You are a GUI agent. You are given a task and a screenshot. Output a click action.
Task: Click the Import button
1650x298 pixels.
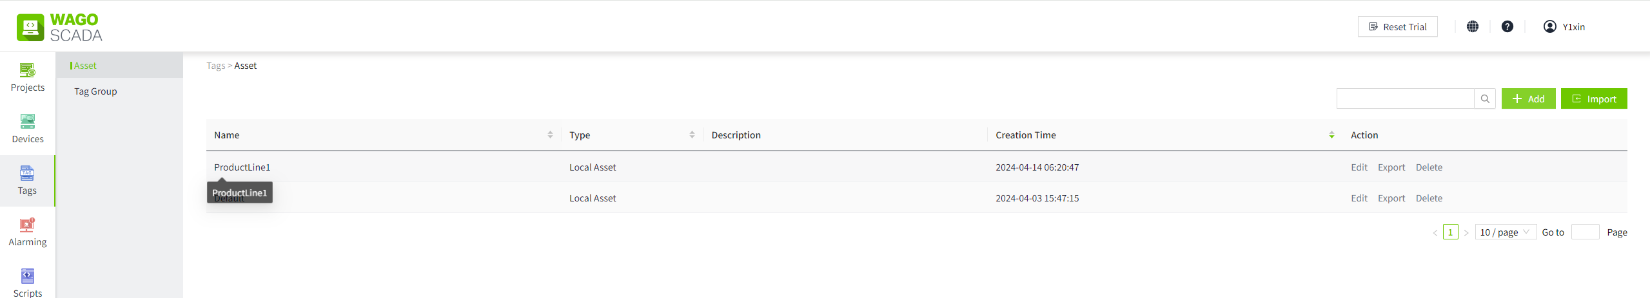1593,98
